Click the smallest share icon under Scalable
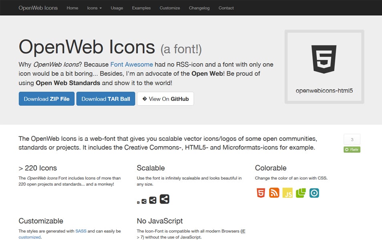382x240 pixels. tap(139, 202)
